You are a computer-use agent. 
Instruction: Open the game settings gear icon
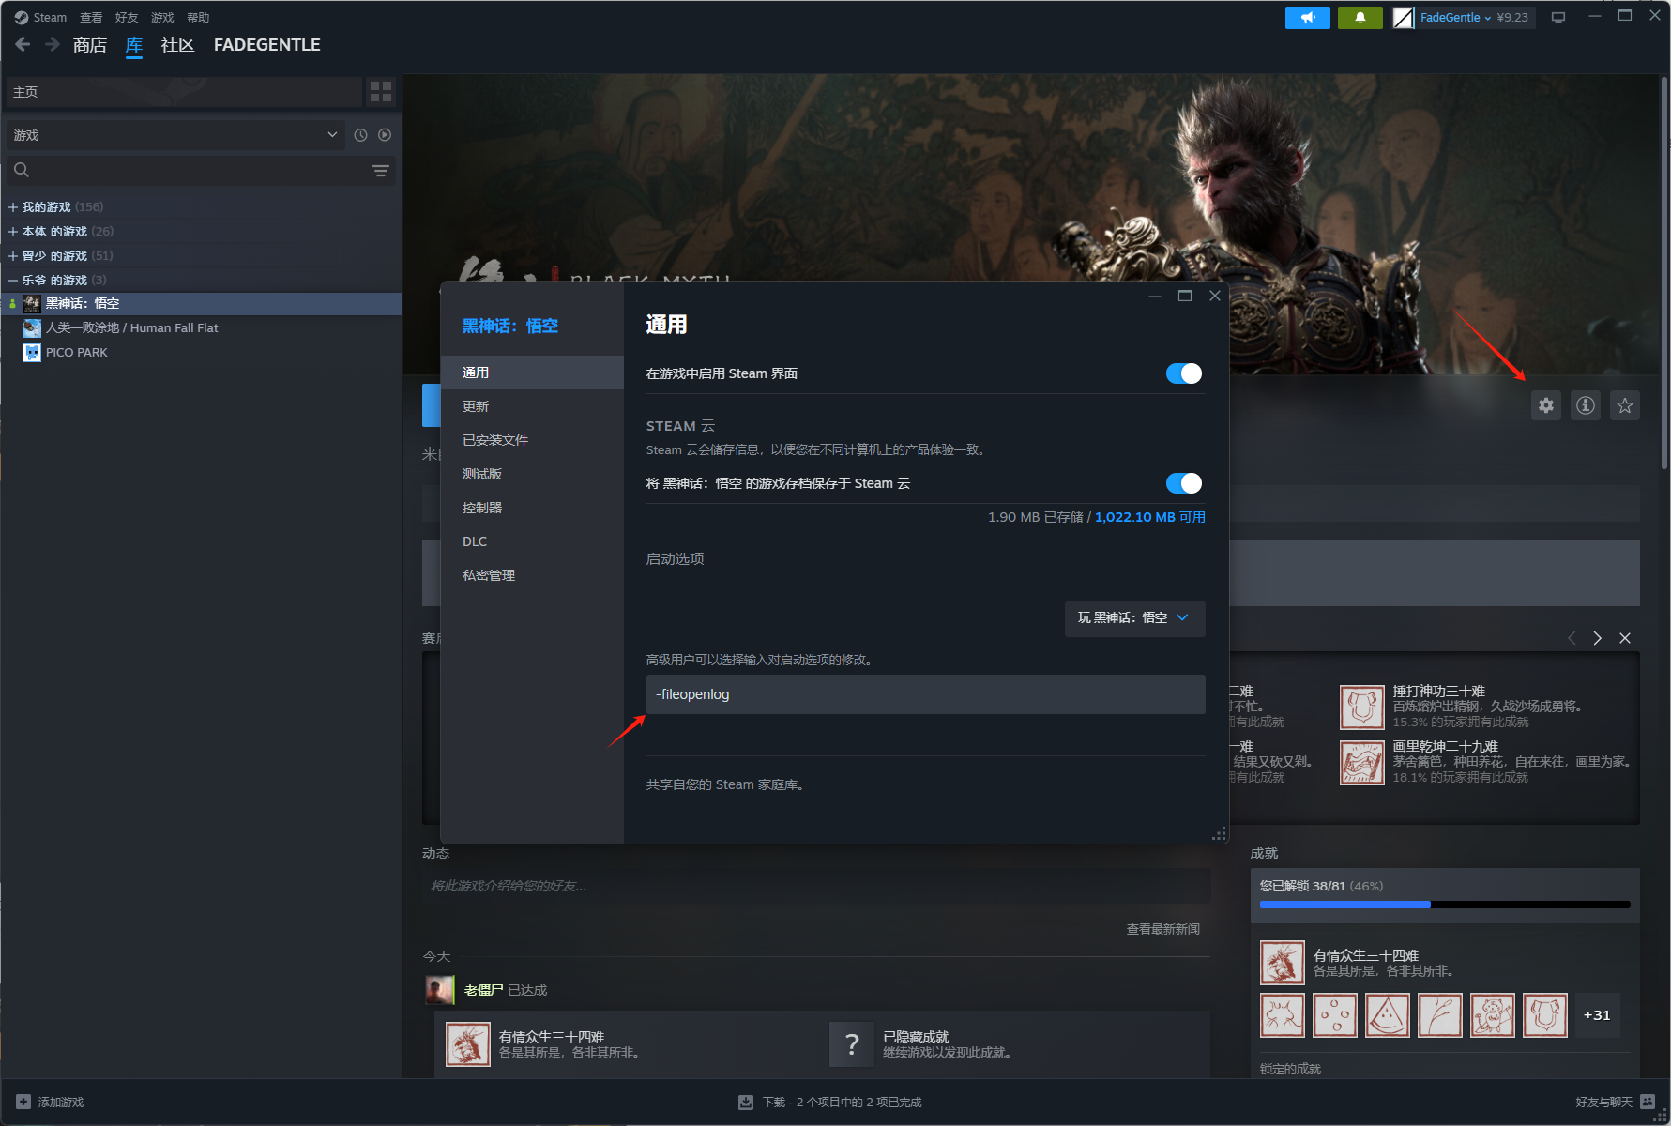(x=1546, y=405)
